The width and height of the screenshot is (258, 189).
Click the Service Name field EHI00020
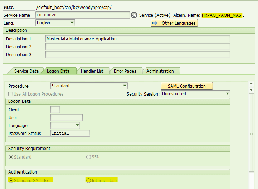point(83,15)
